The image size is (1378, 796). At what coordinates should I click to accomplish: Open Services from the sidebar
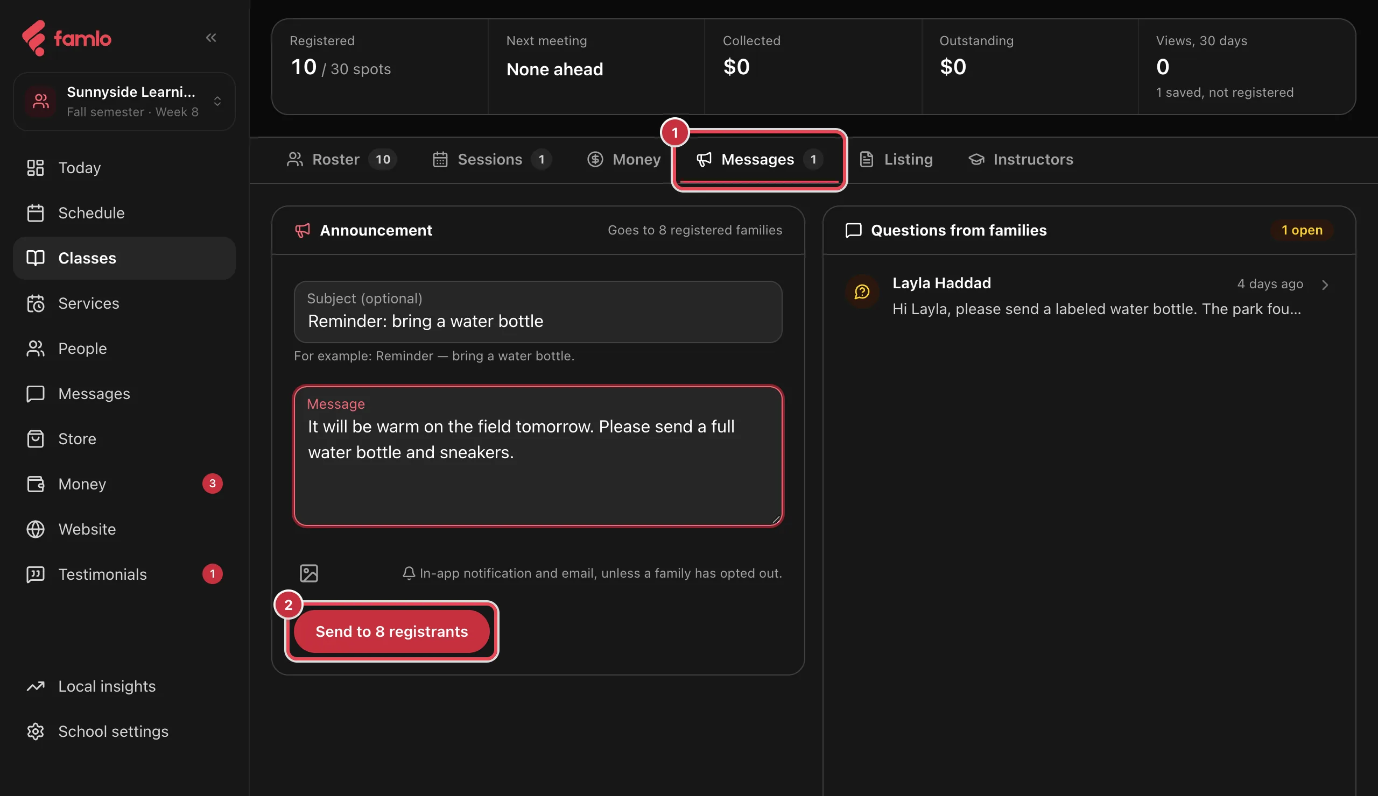[x=124, y=303]
